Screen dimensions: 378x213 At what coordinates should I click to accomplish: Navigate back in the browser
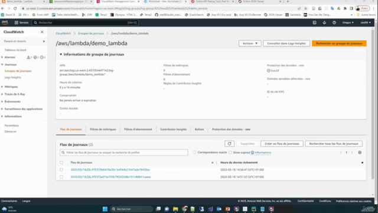(2, 8)
